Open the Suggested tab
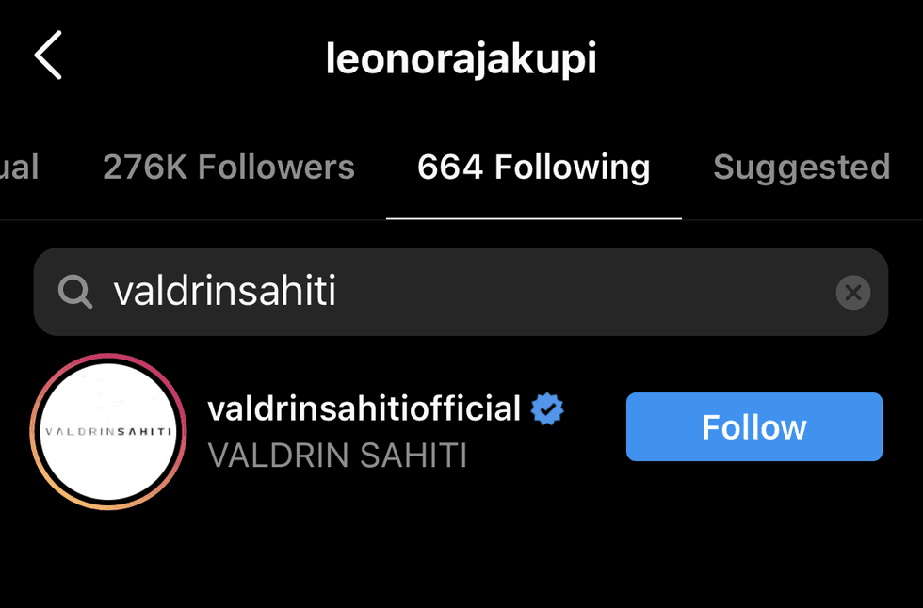 tap(802, 168)
